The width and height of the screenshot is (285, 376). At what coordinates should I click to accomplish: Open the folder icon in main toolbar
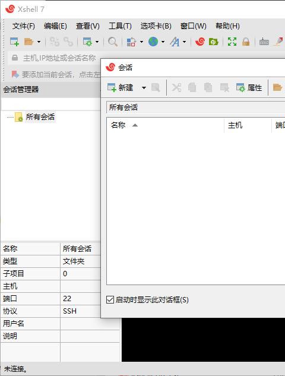[x=28, y=42]
